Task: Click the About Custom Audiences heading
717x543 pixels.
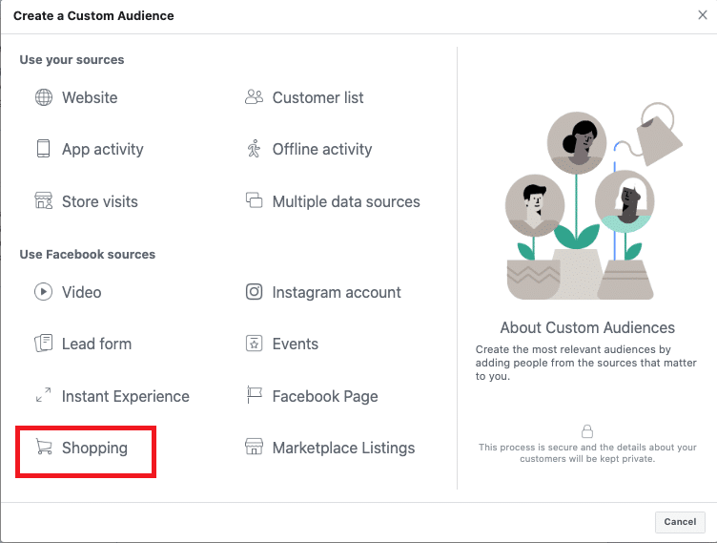Action: tap(587, 328)
